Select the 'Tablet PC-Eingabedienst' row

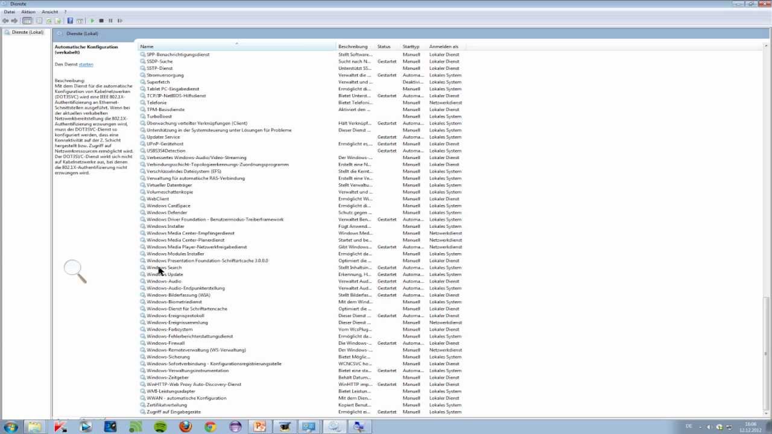tap(303, 89)
